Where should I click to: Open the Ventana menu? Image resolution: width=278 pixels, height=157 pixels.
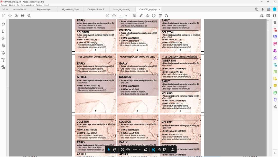point(39,5)
